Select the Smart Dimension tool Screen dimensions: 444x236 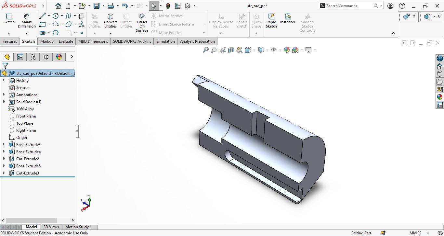click(x=27, y=20)
